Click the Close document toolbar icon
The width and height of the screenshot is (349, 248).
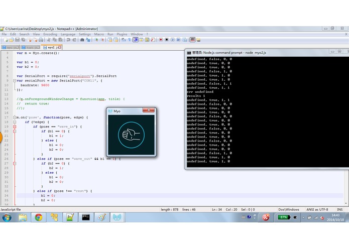[29, 40]
